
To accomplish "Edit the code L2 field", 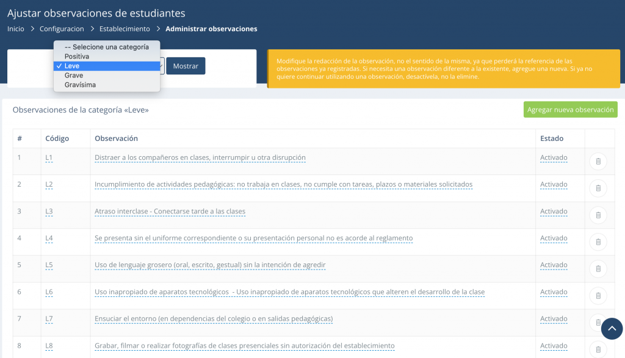I will tap(49, 185).
